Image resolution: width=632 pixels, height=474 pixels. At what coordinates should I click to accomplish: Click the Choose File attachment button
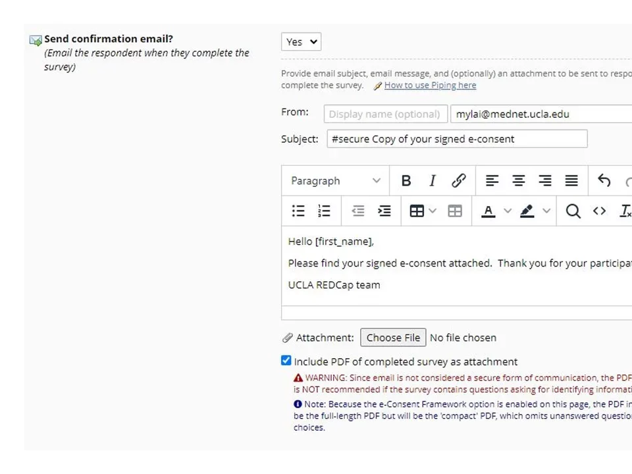393,337
